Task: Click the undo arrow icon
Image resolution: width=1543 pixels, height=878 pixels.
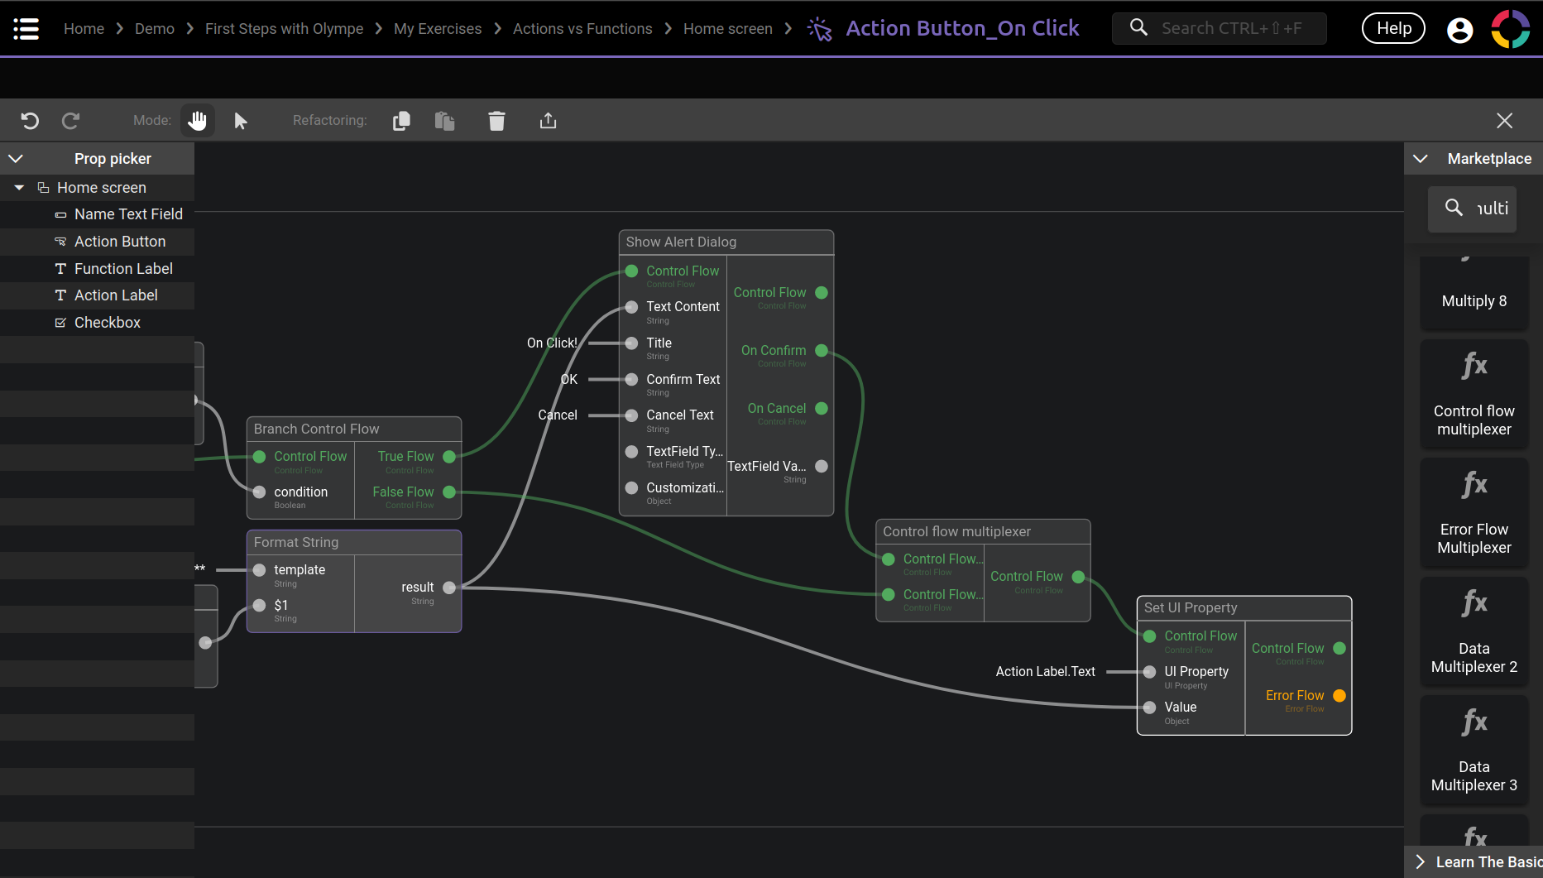Action: coord(30,121)
